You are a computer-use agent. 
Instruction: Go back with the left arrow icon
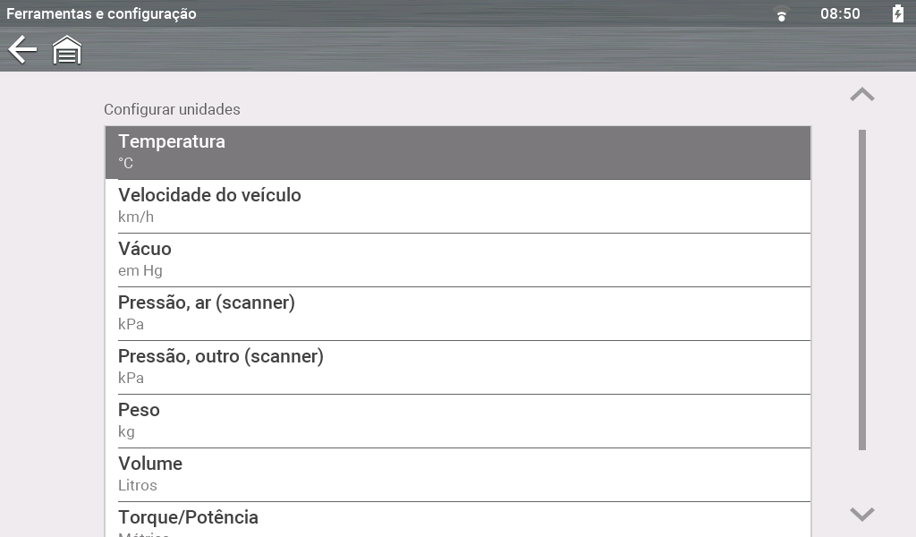[22, 50]
